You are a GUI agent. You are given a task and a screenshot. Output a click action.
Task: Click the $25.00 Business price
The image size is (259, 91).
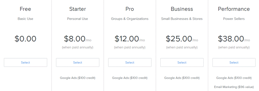click(179, 39)
